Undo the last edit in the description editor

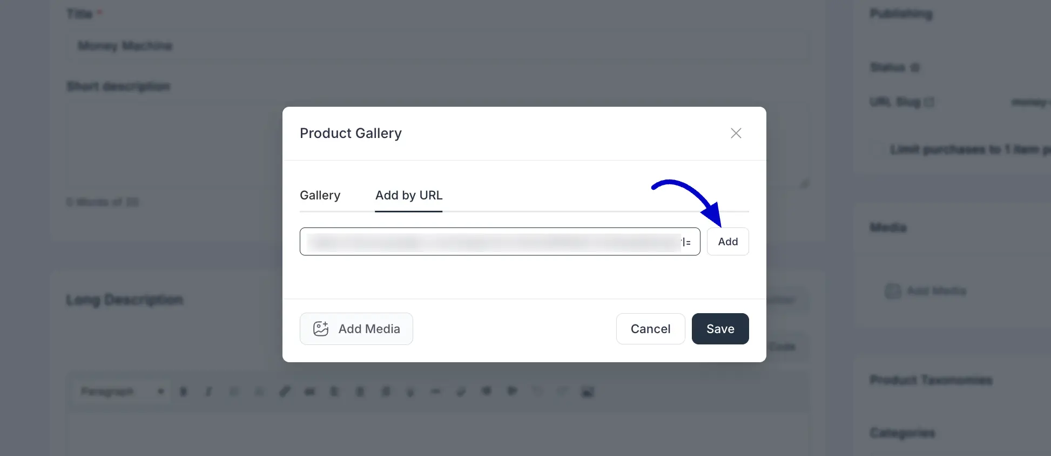[537, 391]
